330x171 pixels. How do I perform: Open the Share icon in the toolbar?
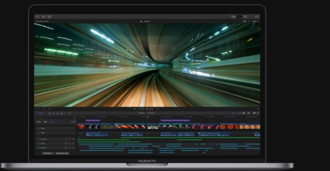256,17
